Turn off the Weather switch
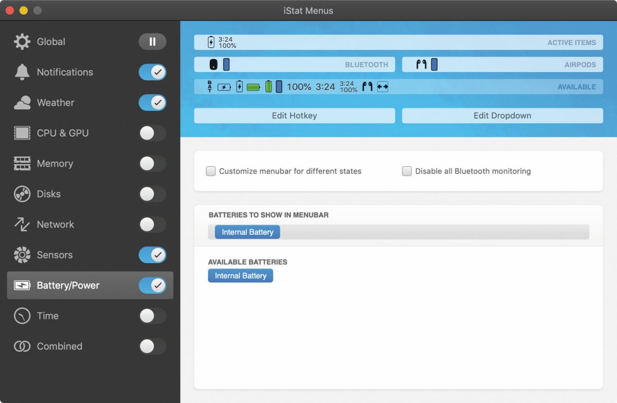 pyautogui.click(x=152, y=103)
